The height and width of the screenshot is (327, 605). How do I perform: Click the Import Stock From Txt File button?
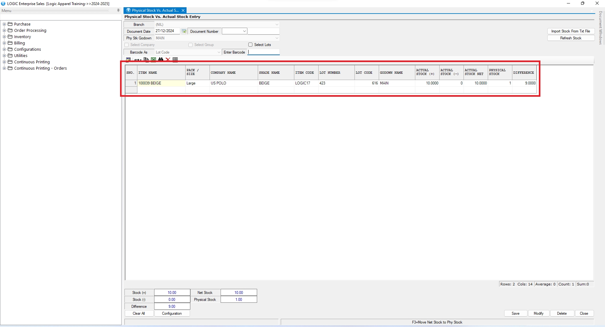(x=571, y=31)
